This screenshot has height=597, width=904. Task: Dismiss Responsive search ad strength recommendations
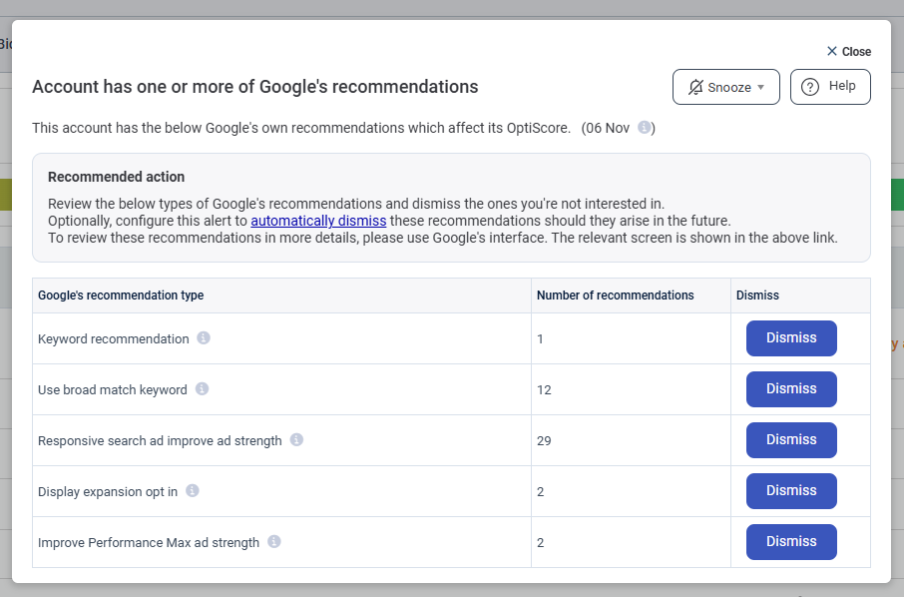(x=791, y=440)
